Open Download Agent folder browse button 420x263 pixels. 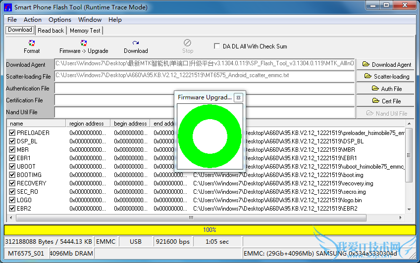pos(386,64)
